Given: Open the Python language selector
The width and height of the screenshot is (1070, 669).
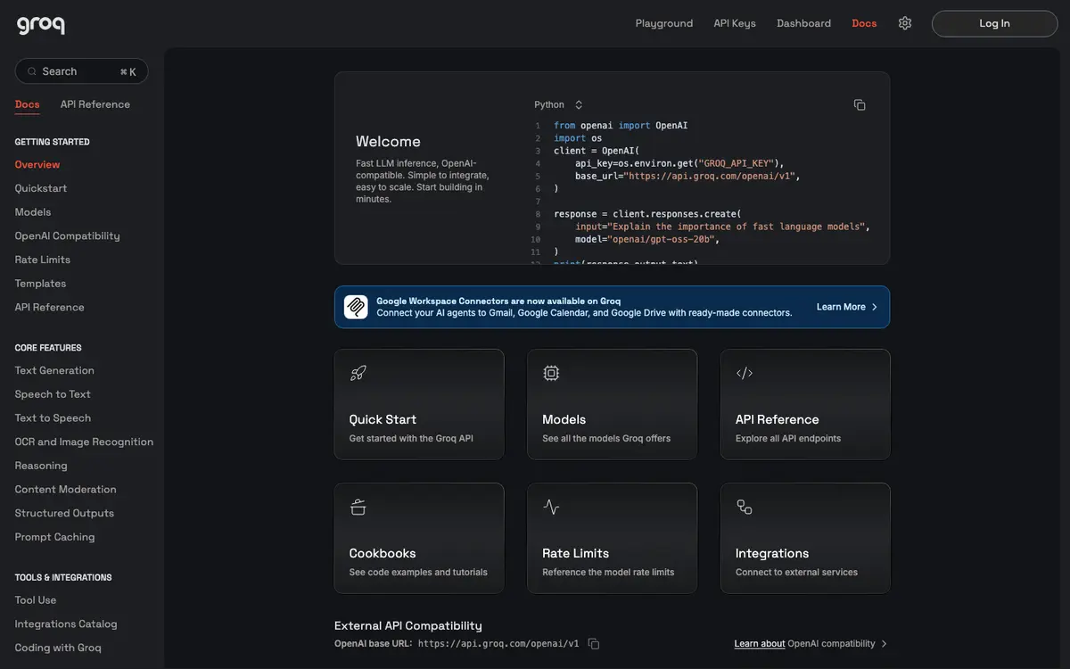Looking at the screenshot, I should [558, 105].
